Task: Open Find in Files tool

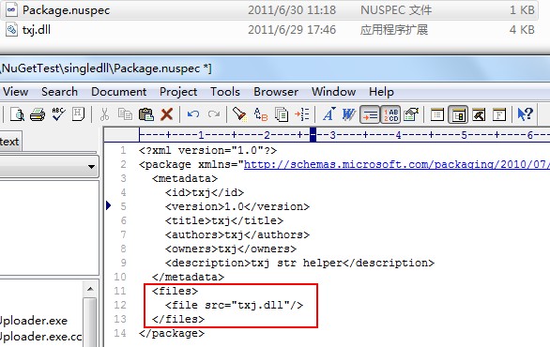Action: (282, 114)
